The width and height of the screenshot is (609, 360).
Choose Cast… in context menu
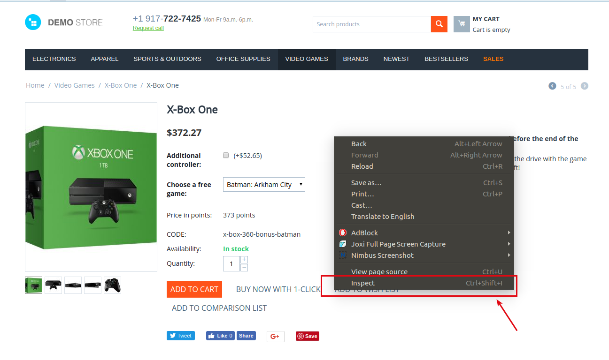424,205
